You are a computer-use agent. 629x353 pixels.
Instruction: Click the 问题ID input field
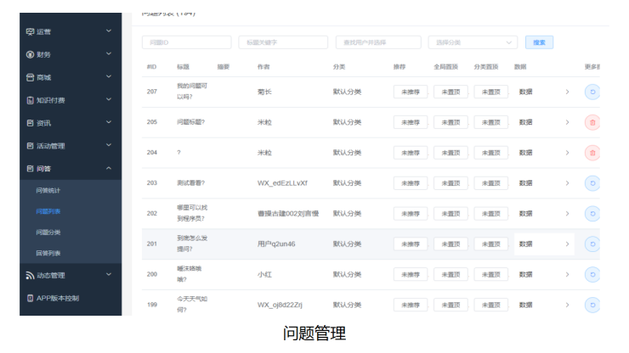186,42
